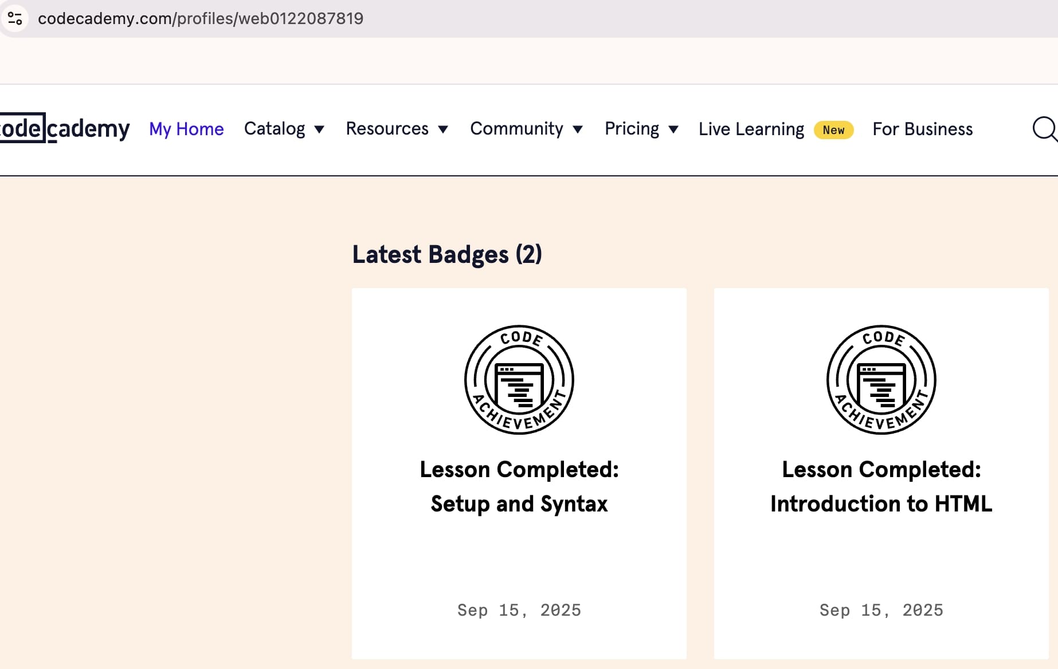The width and height of the screenshot is (1058, 669).
Task: Click the site settings icon in address bar
Action: coord(15,18)
